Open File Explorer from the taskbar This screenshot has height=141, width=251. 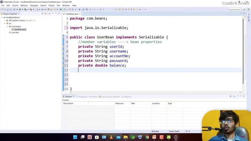[x=125, y=137]
